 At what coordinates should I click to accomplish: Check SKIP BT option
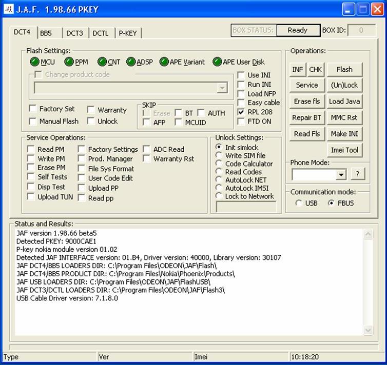[x=178, y=113]
